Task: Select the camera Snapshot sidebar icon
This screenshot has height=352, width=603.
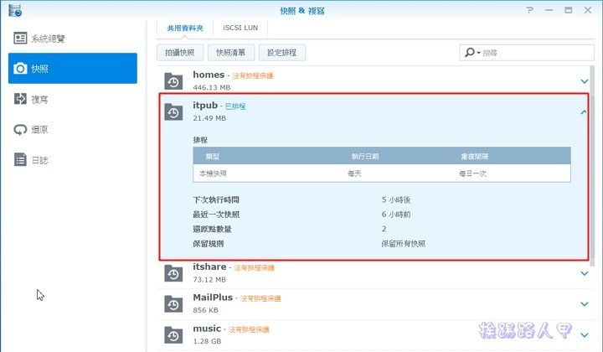Action: coord(20,69)
